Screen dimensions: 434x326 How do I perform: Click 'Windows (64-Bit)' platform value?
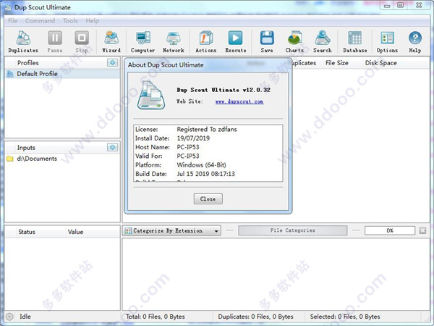pos(201,165)
